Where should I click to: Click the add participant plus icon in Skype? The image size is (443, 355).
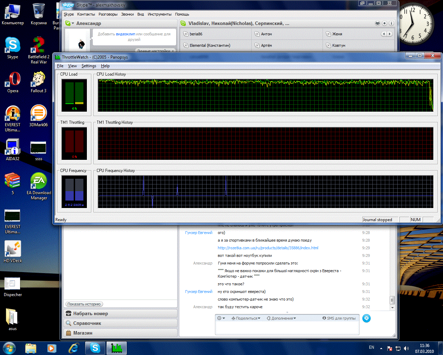click(384, 23)
